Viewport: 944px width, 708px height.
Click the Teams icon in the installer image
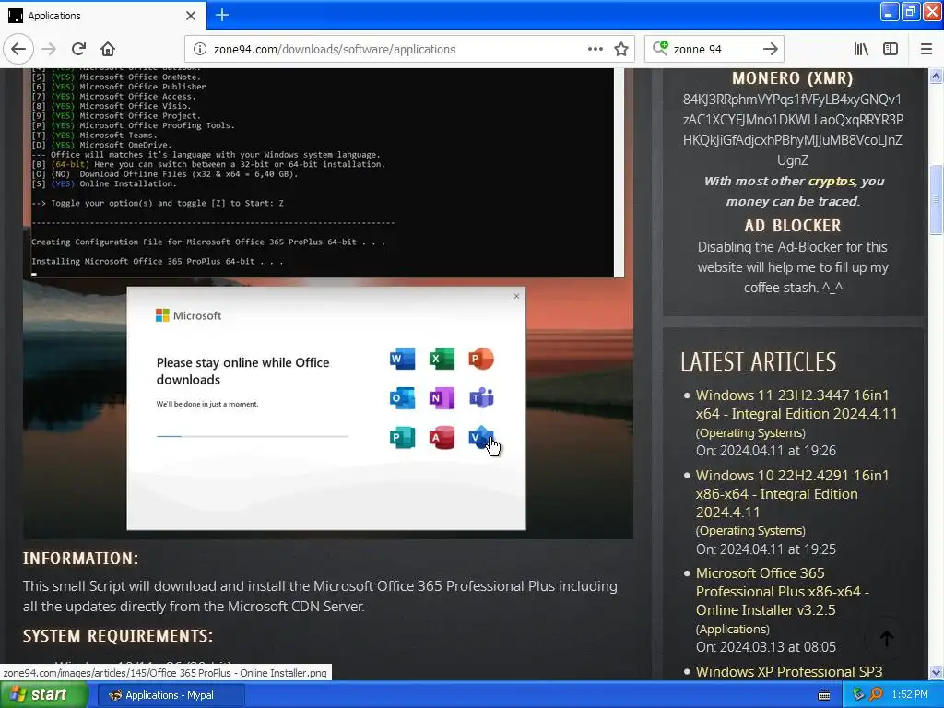click(x=481, y=398)
